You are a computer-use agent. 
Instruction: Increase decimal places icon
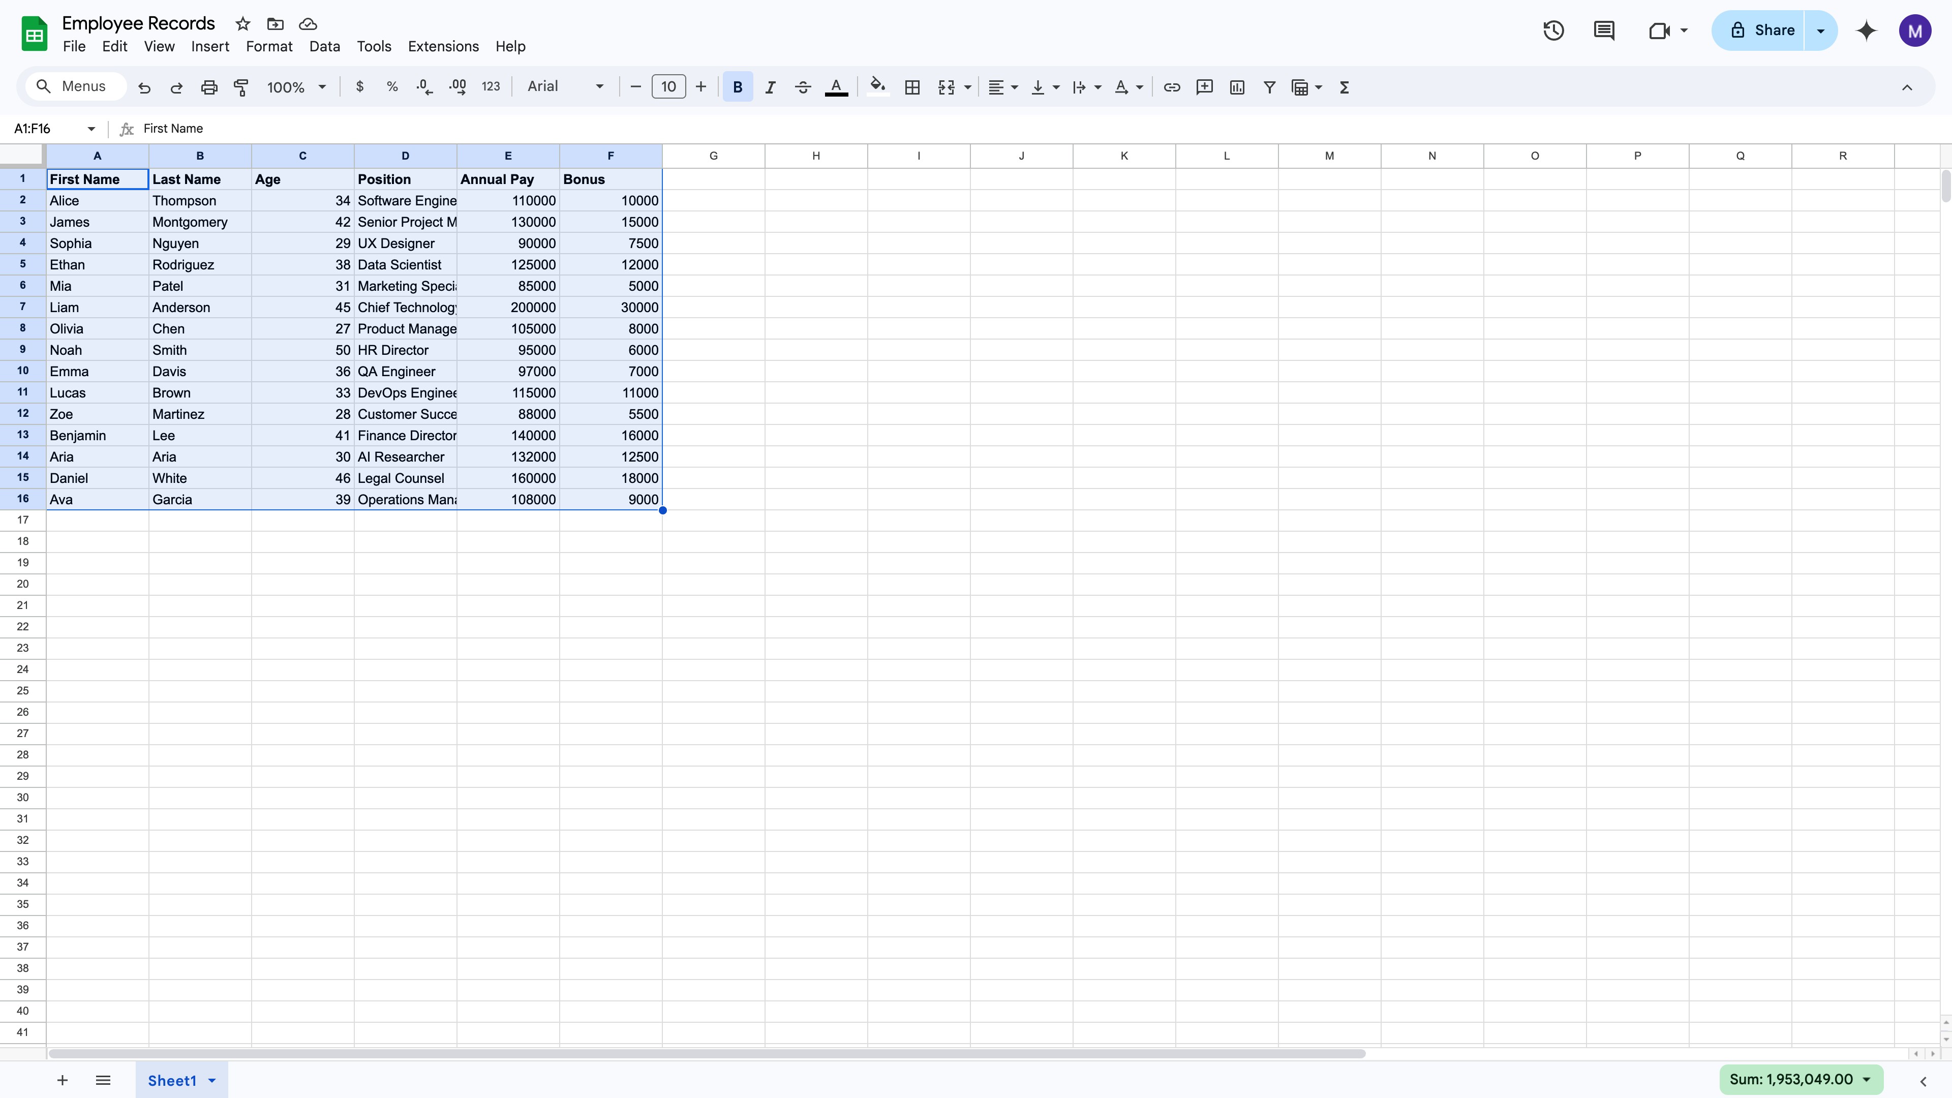pos(457,87)
